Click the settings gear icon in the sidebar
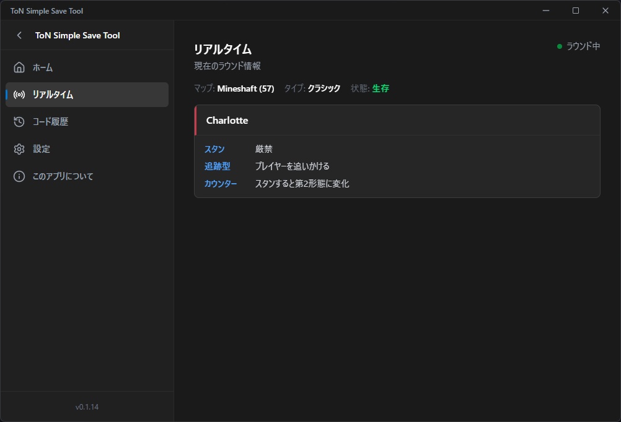 pyautogui.click(x=19, y=149)
